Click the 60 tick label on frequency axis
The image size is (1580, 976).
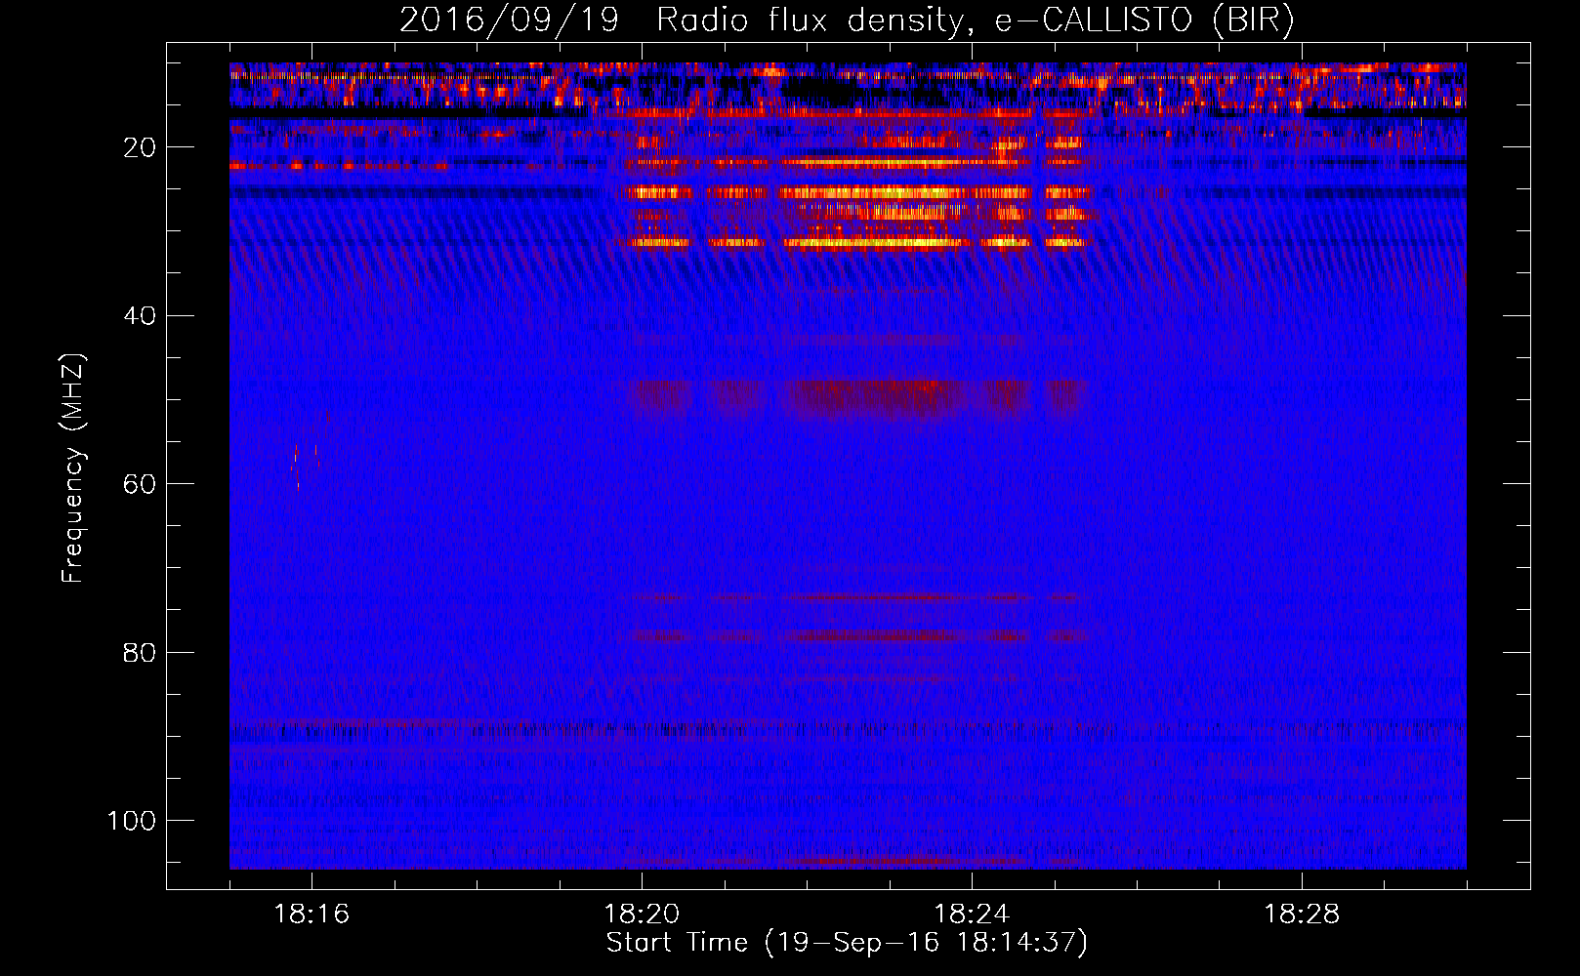(140, 484)
